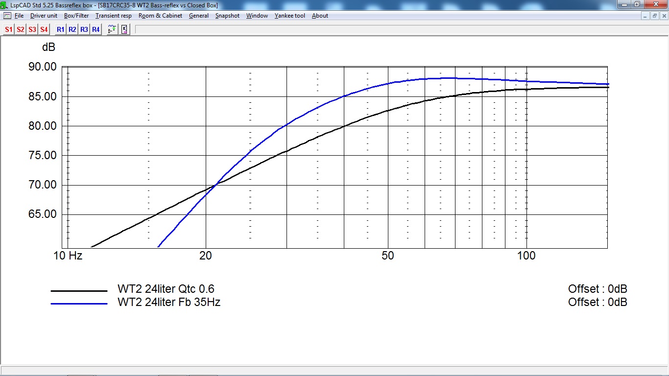This screenshot has height=376, width=669.
Task: Click the second 'Offset : 0dB' label
Action: 597,302
